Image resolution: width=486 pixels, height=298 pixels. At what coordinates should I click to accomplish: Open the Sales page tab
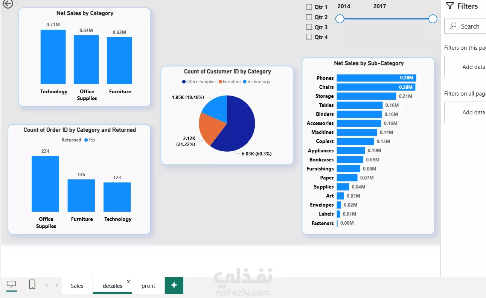(x=77, y=286)
